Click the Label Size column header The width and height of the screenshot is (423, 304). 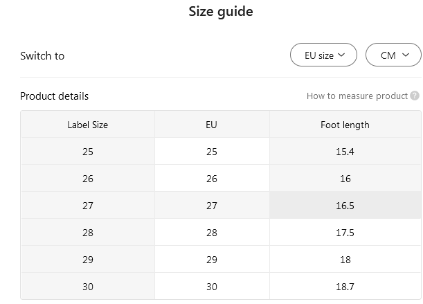tap(88, 125)
